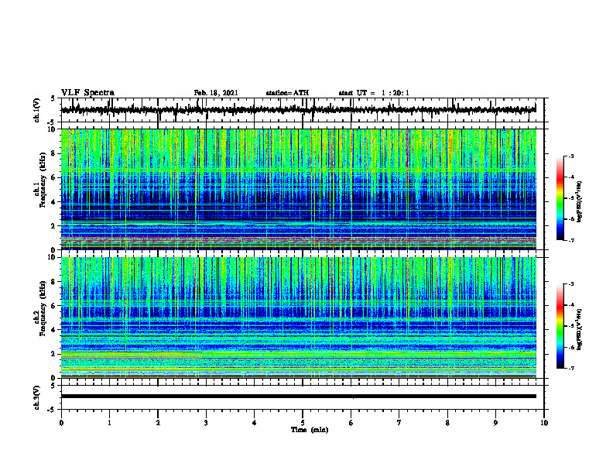Click the time axis tick label "3"
This screenshot has height=474, width=613.
206,423
